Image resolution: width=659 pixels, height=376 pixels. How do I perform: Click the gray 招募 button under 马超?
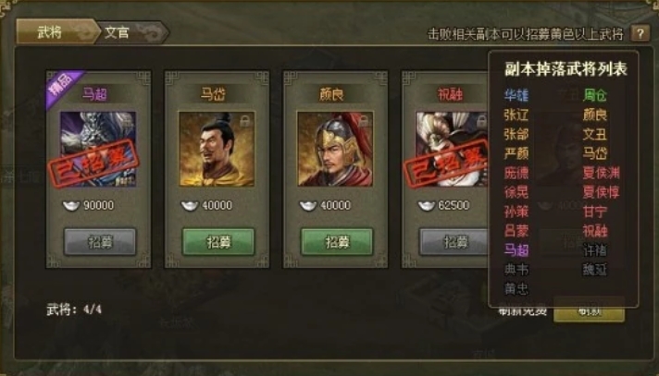point(100,242)
